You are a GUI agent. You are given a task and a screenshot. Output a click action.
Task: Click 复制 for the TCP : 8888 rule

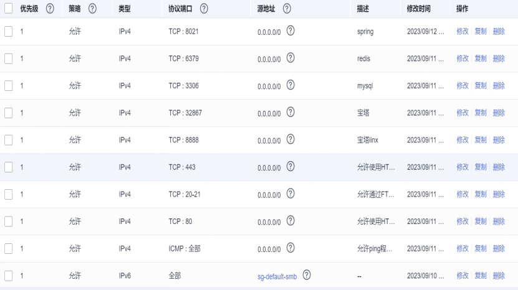(x=481, y=140)
